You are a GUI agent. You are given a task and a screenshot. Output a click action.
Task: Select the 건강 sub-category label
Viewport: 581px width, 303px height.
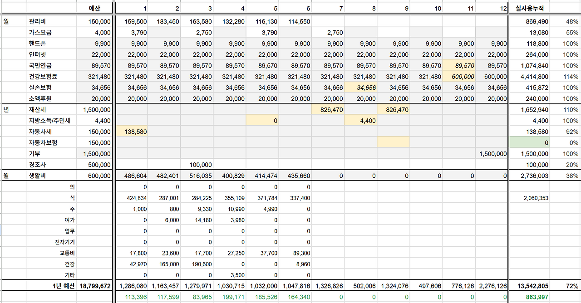(70, 264)
